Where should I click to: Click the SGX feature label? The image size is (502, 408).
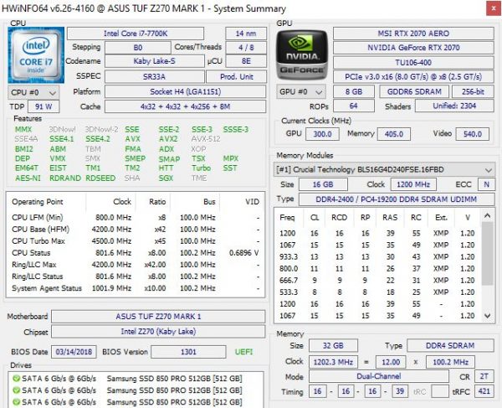[166, 178]
